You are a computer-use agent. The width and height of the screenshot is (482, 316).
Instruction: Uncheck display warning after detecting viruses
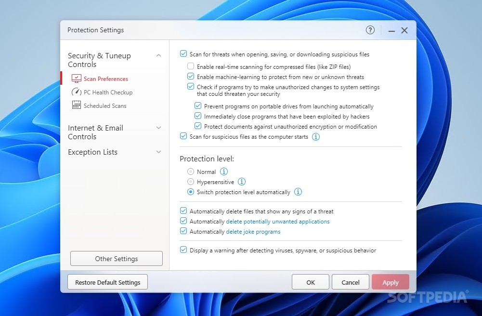click(183, 250)
